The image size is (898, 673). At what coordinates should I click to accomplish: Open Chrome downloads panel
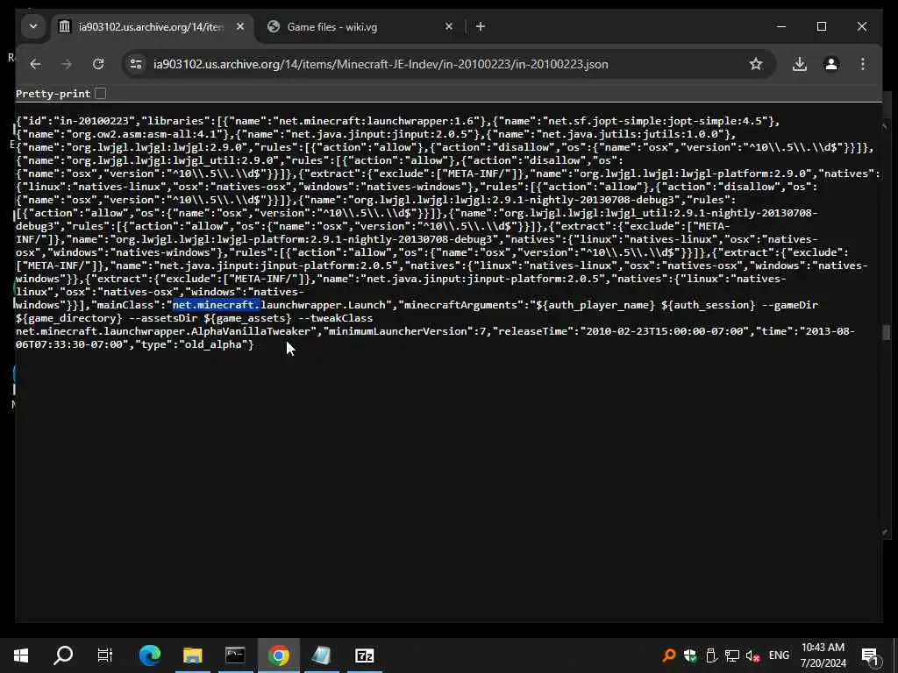click(800, 64)
